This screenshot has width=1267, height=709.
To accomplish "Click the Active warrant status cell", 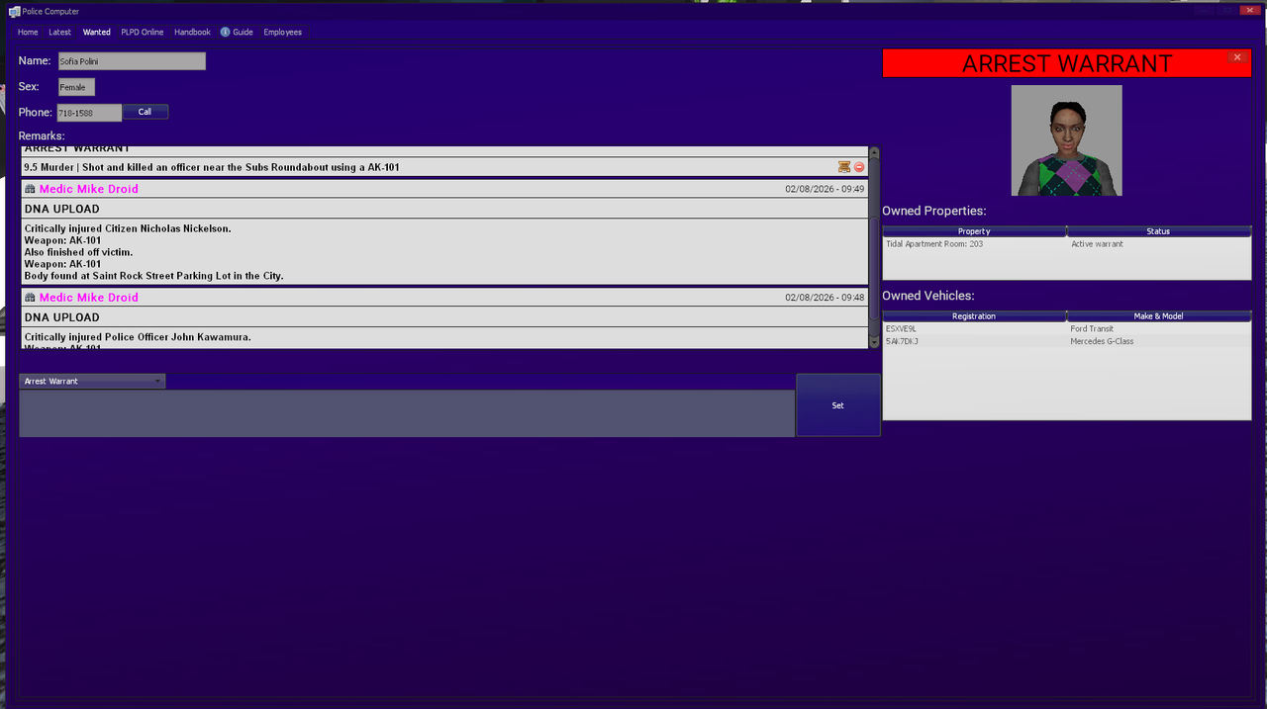I will coord(1097,244).
